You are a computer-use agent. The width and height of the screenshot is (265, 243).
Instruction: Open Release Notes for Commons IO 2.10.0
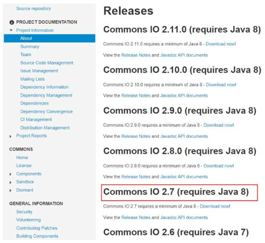pyautogui.click(x=136, y=96)
